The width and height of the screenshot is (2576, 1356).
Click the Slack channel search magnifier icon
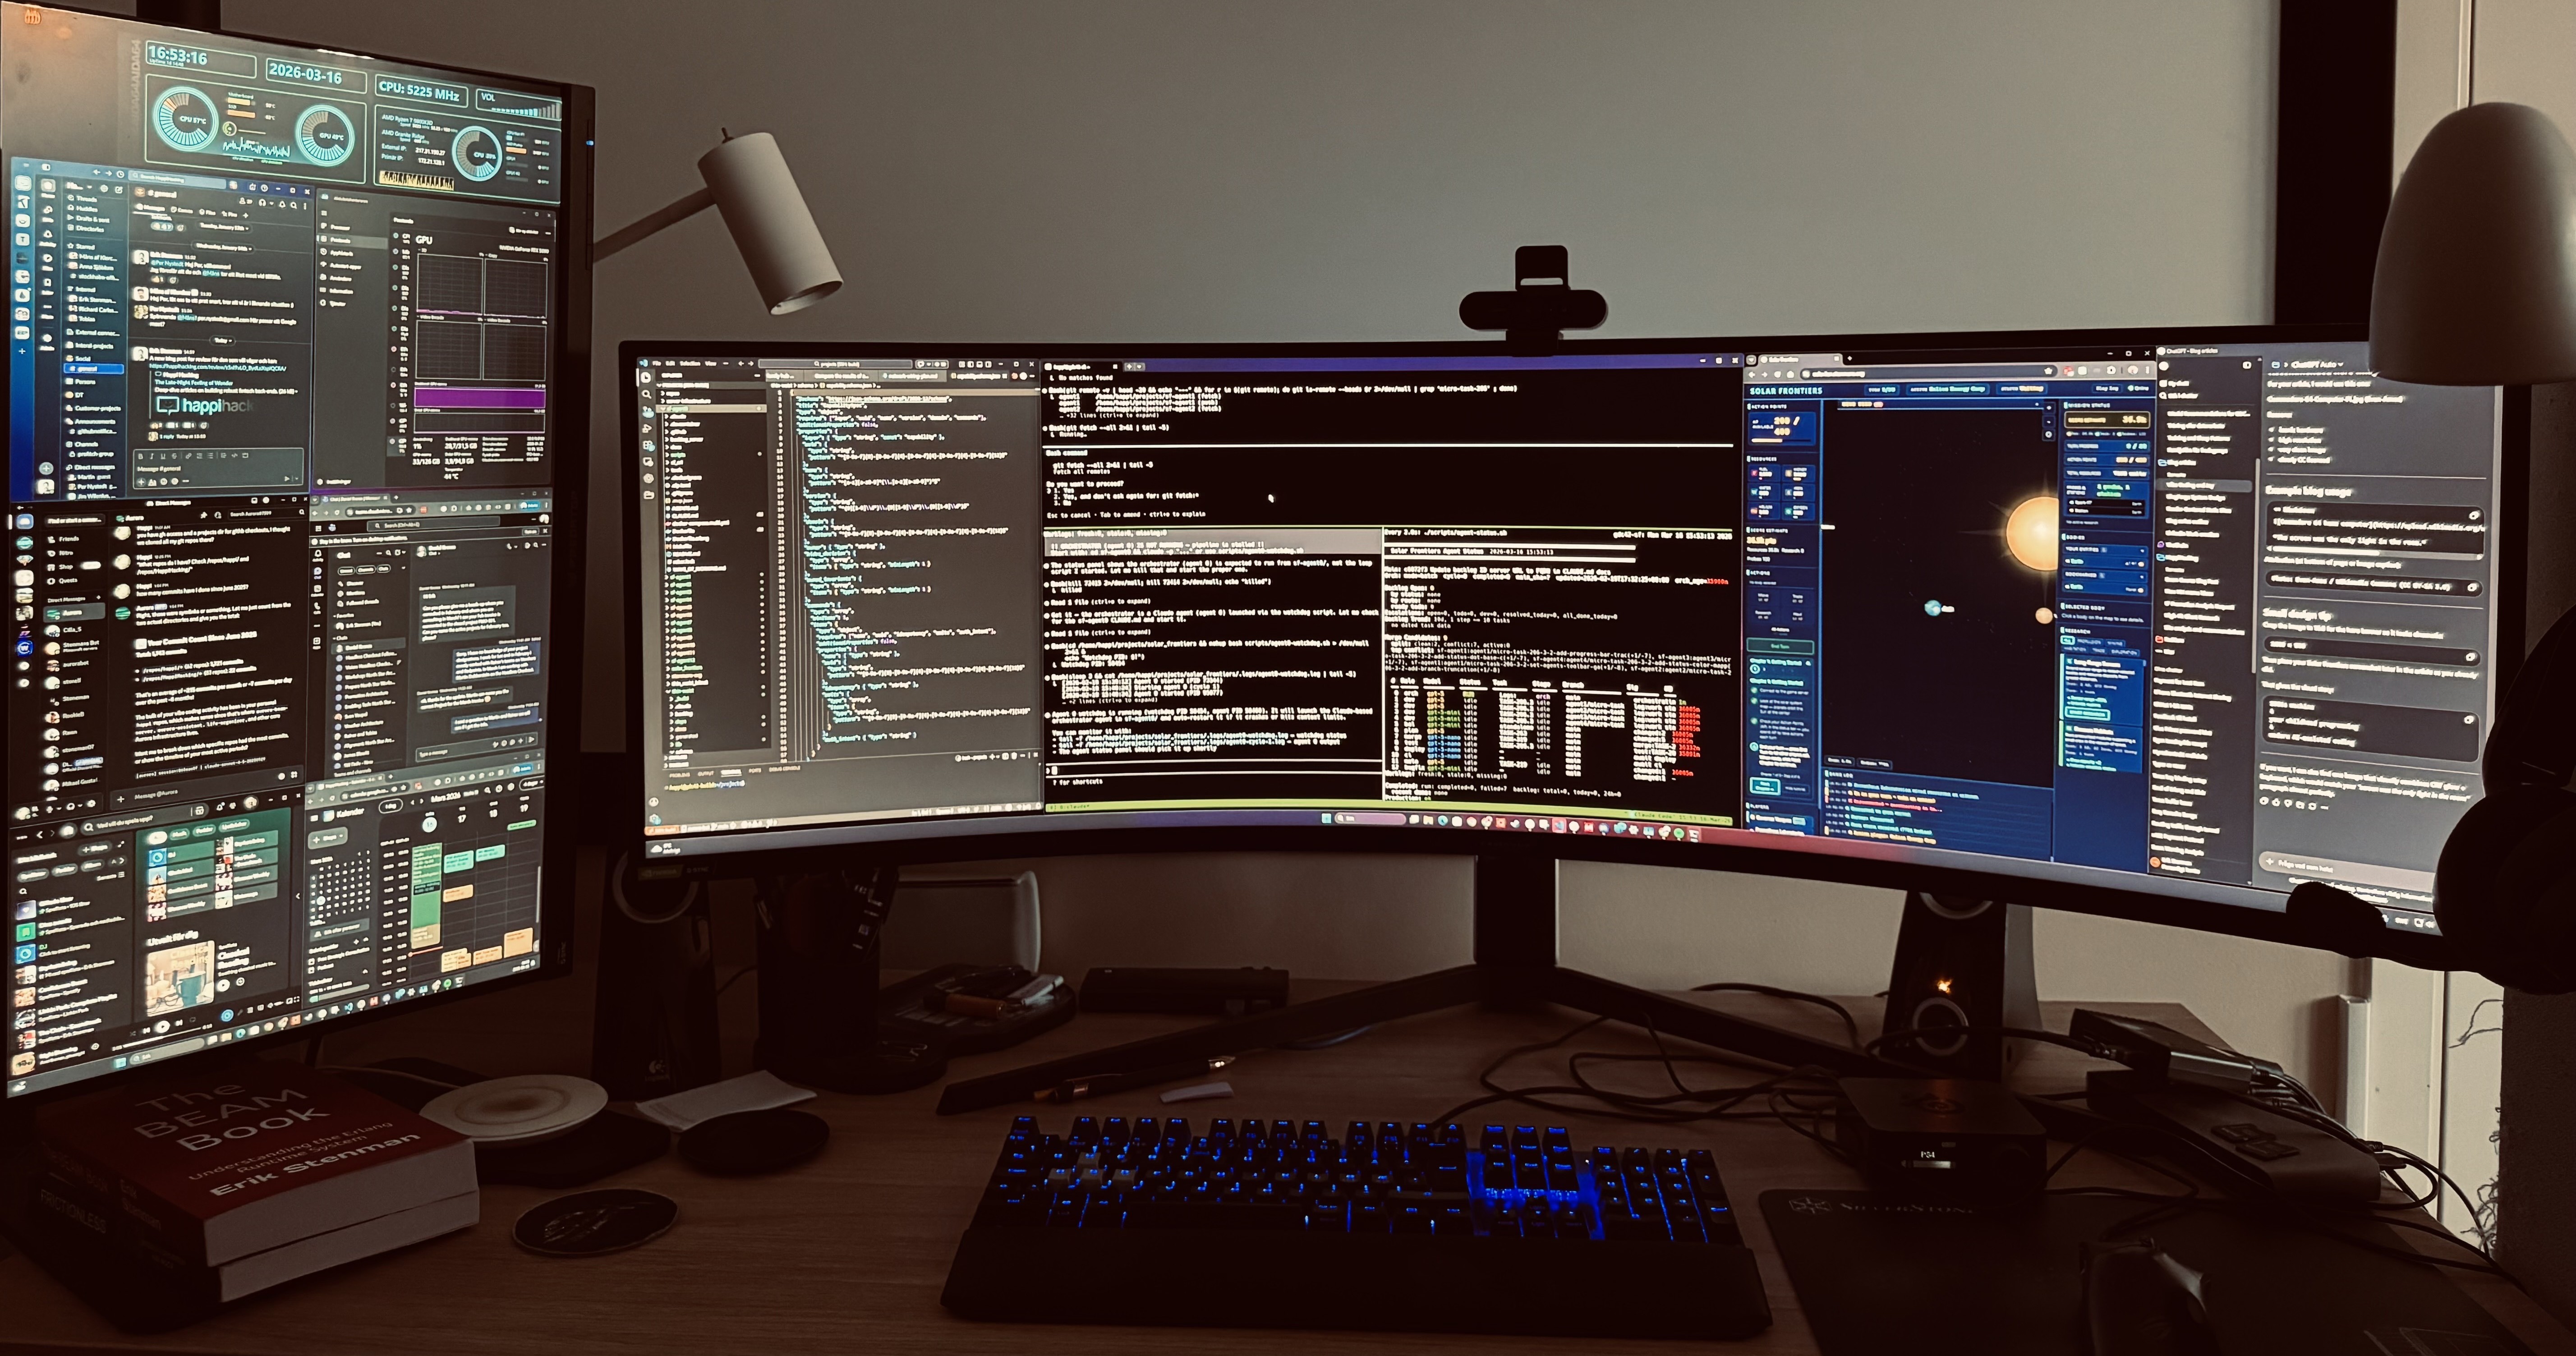[x=294, y=205]
